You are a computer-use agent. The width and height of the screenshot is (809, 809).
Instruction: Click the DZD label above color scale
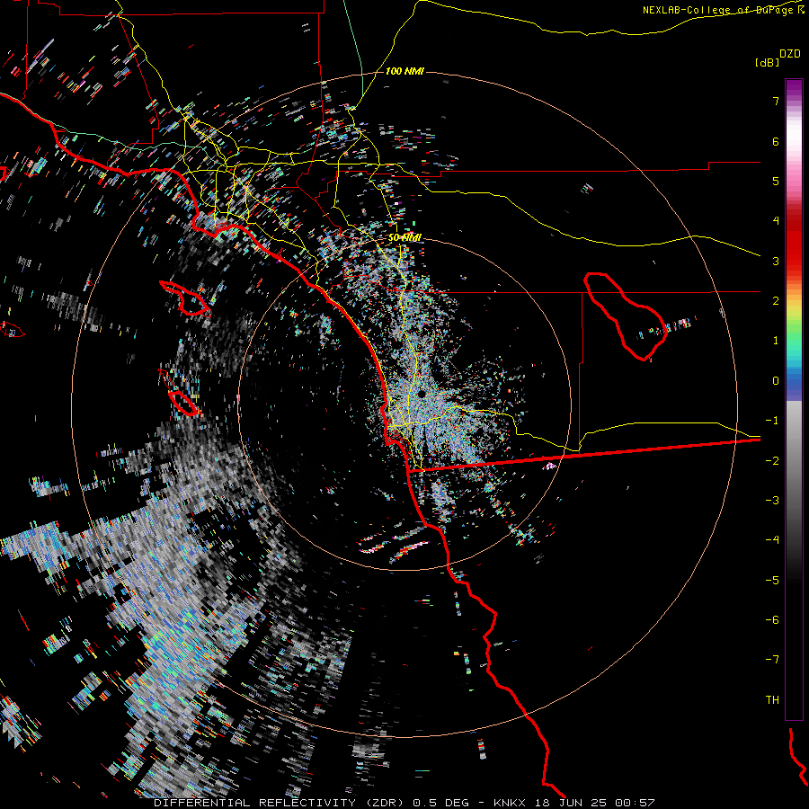(790, 54)
